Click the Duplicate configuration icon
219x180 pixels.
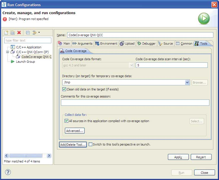13,33
